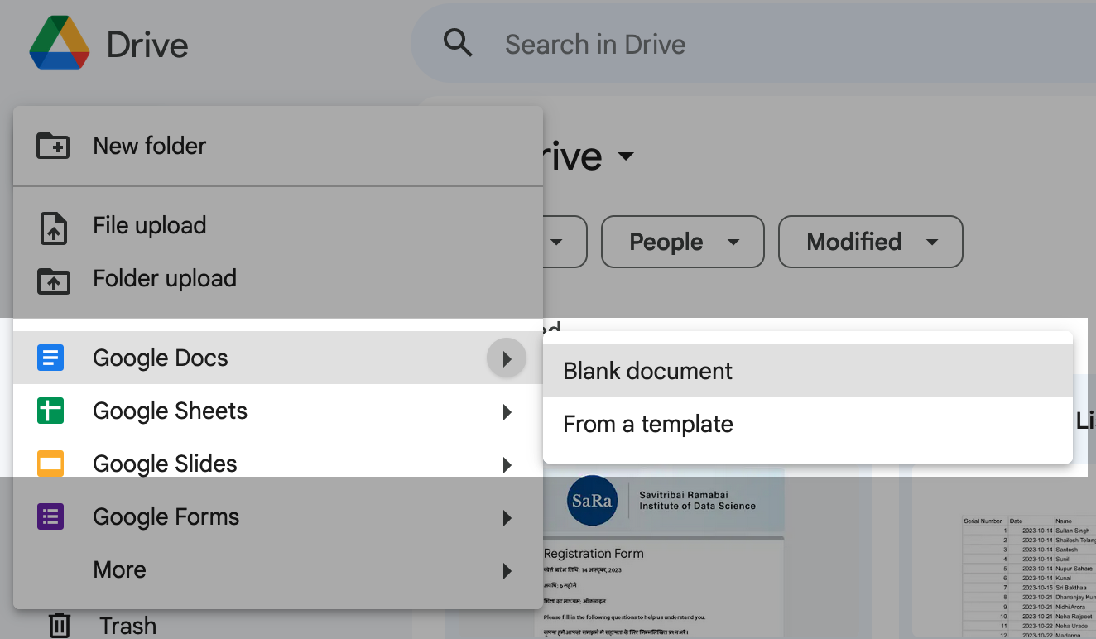Expand the Google Sheets submenu arrow
The height and width of the screenshot is (639, 1096).
coord(507,411)
